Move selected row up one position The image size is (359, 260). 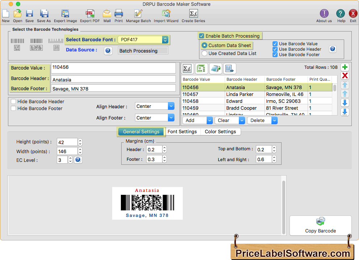tap(345, 94)
